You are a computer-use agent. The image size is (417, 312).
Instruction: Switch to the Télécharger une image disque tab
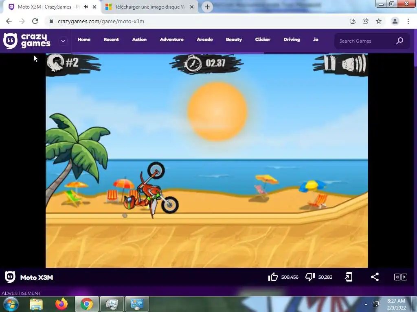(150, 7)
